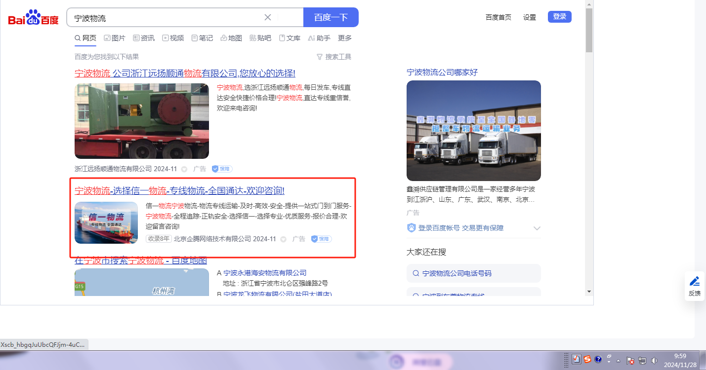Click the 鑫溯供应链管理有限公司 description text
This screenshot has height=370, width=706.
tap(471, 194)
